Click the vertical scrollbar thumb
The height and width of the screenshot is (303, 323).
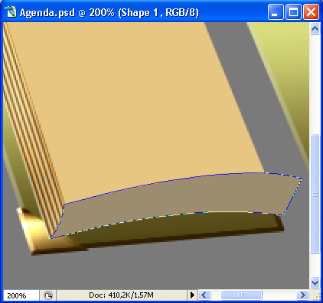pos(315,194)
